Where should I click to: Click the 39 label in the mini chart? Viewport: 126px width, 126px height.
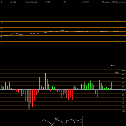pyautogui.click(x=81, y=119)
